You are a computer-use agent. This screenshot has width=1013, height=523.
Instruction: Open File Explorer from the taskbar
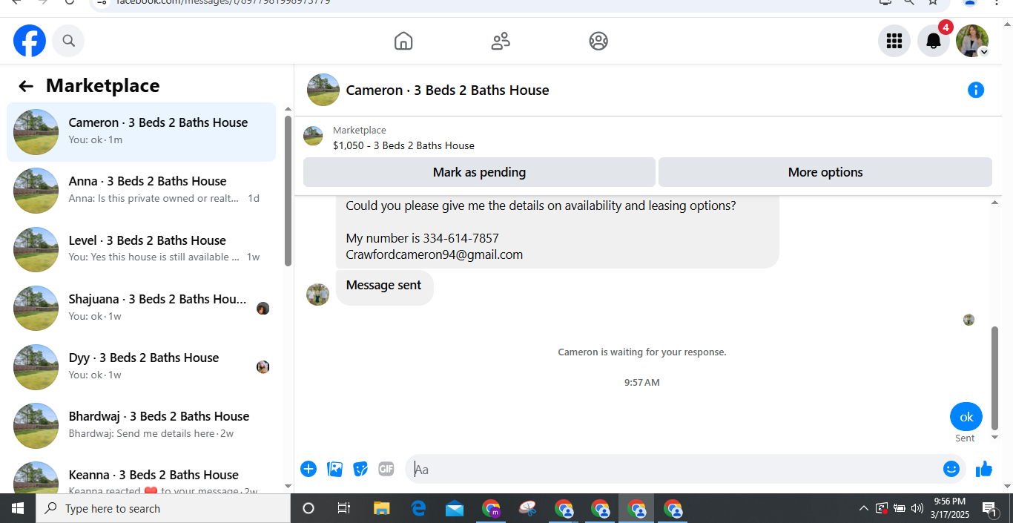(x=381, y=508)
